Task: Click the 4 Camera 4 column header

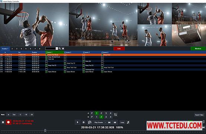Action: click(x=111, y=52)
